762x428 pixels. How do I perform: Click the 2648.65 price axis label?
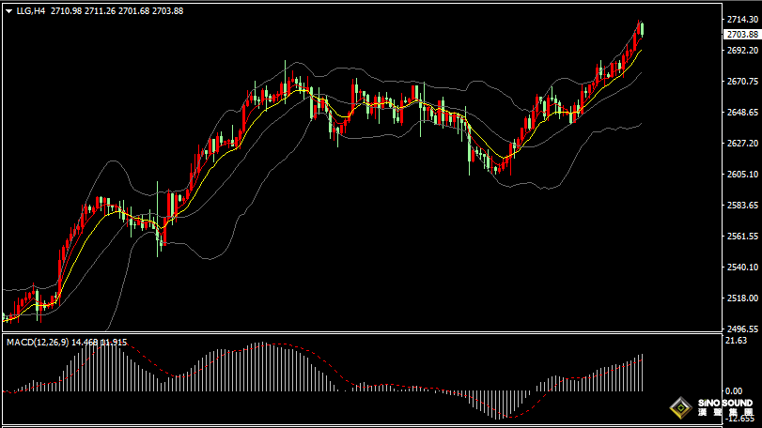point(741,113)
